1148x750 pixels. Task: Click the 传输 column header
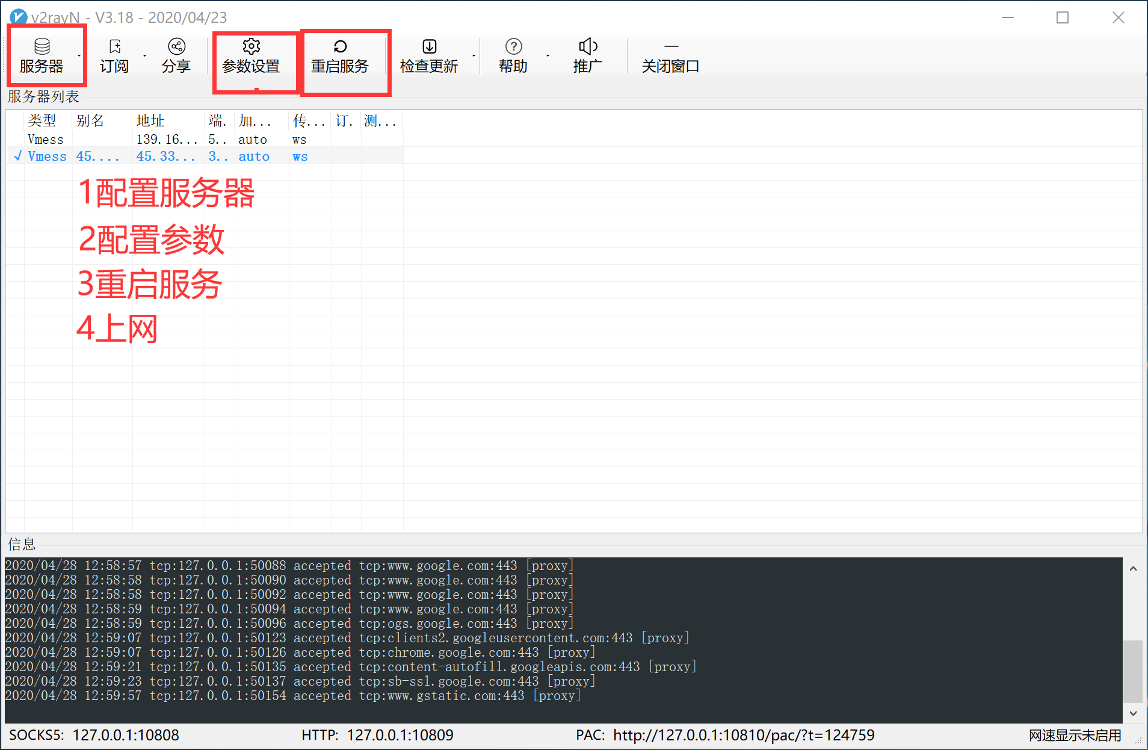click(310, 121)
